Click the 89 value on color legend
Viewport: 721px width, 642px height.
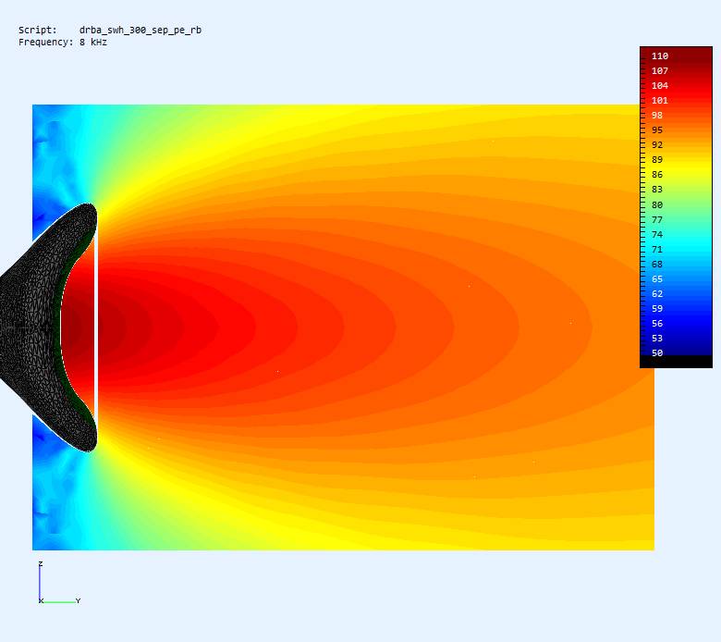pos(657,159)
